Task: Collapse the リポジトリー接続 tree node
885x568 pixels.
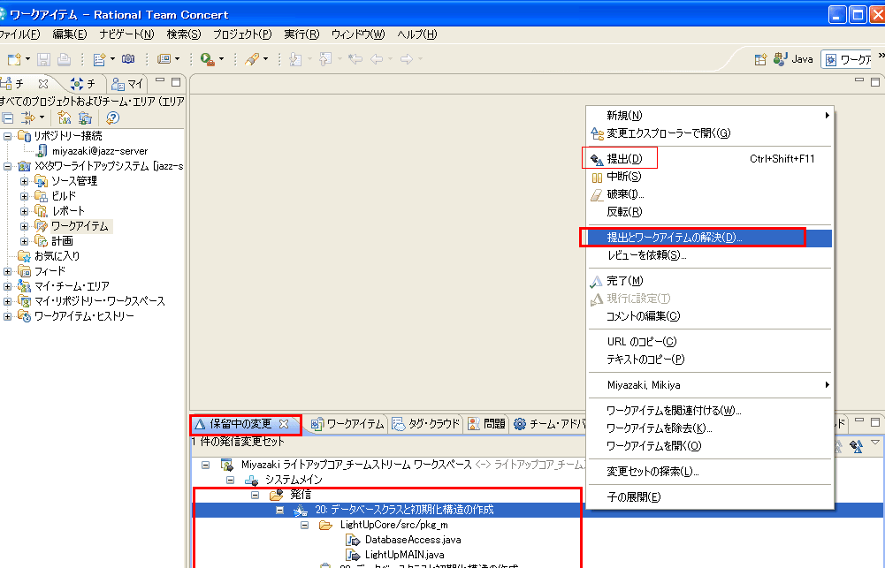Action: click(x=8, y=136)
